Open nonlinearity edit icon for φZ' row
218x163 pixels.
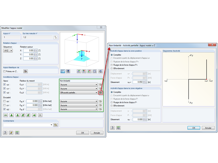point(100,109)
